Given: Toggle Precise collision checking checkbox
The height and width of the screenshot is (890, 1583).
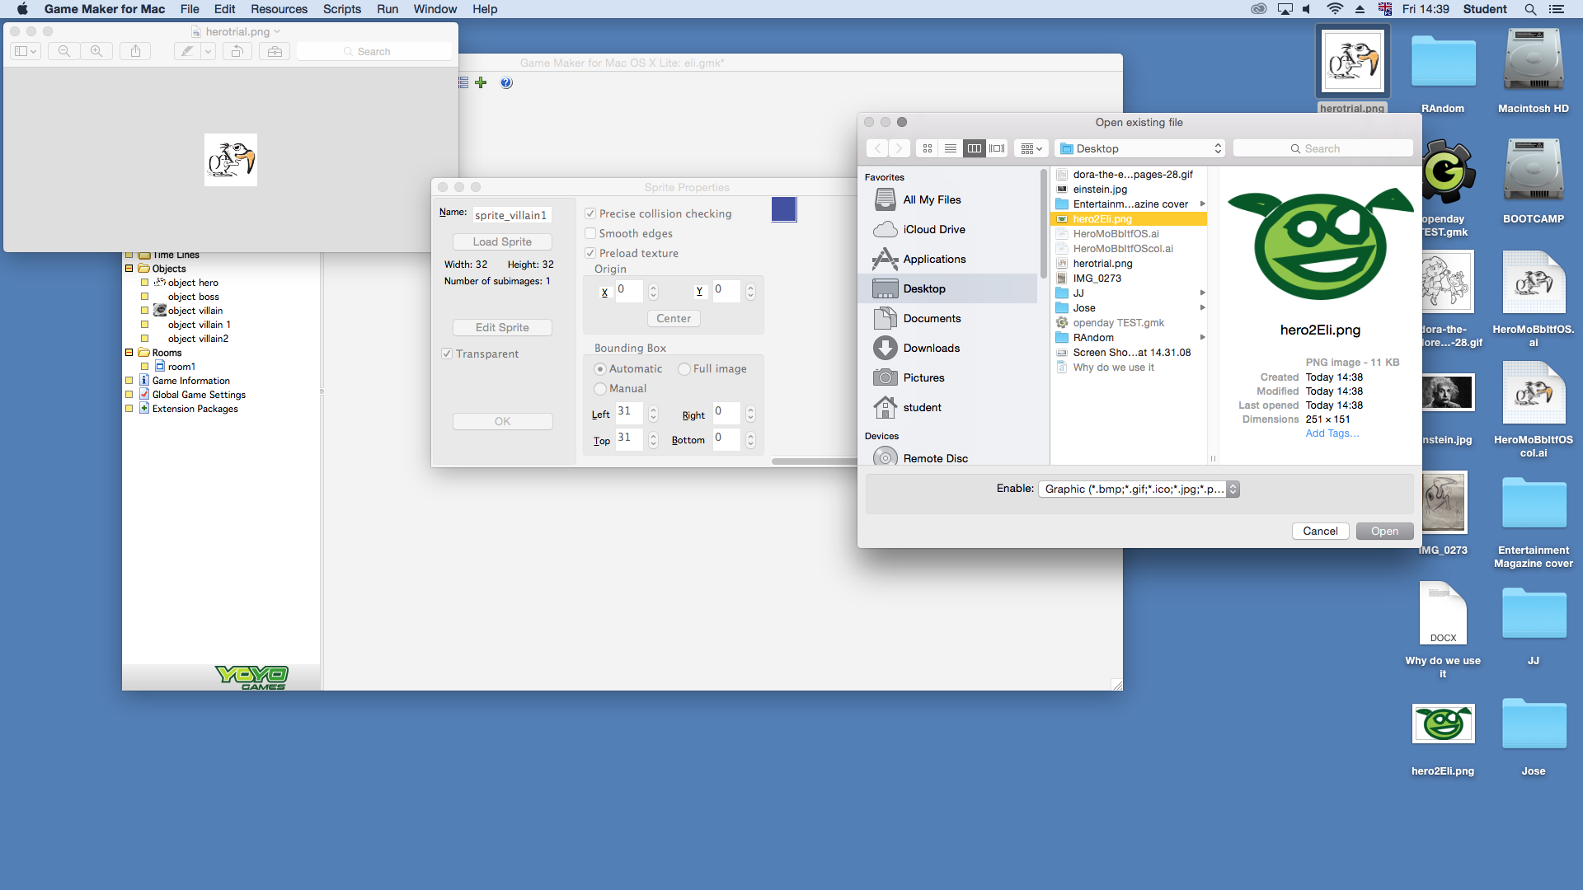Looking at the screenshot, I should 590,213.
